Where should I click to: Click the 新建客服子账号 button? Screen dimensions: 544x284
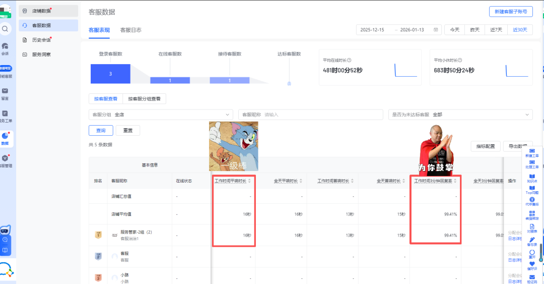point(511,12)
